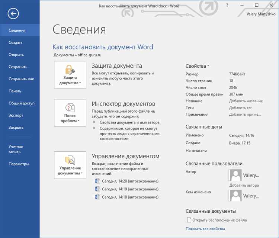279x238 pixels.
Task: Click the Valery Martyshko account name
Action: point(261,14)
